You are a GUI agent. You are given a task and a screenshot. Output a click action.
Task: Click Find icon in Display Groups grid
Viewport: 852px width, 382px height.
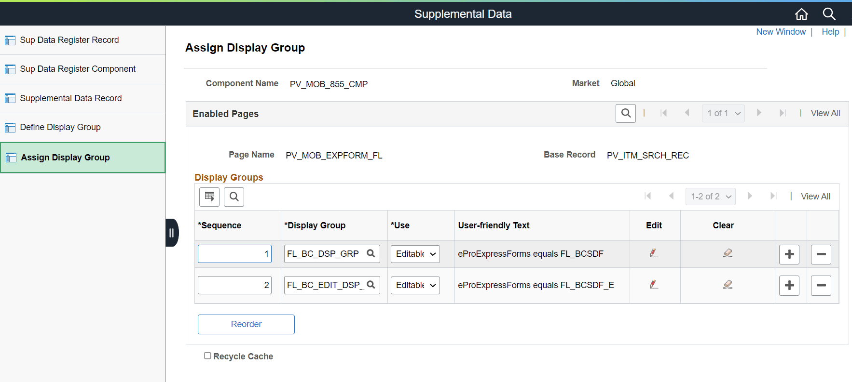click(234, 197)
